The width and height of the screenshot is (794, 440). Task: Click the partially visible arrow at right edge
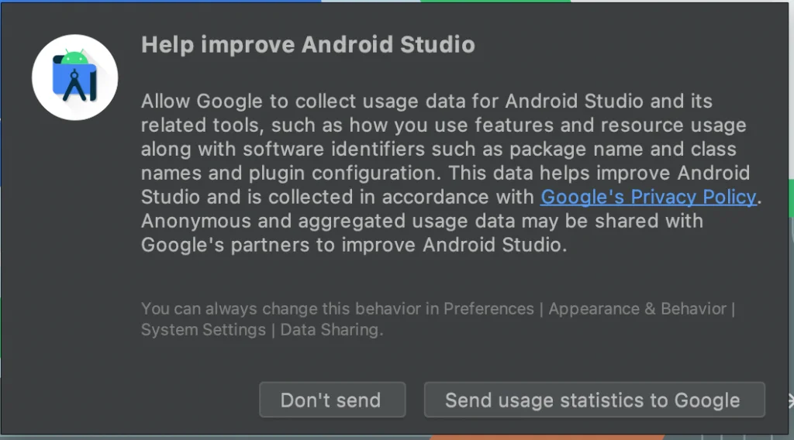click(x=790, y=400)
